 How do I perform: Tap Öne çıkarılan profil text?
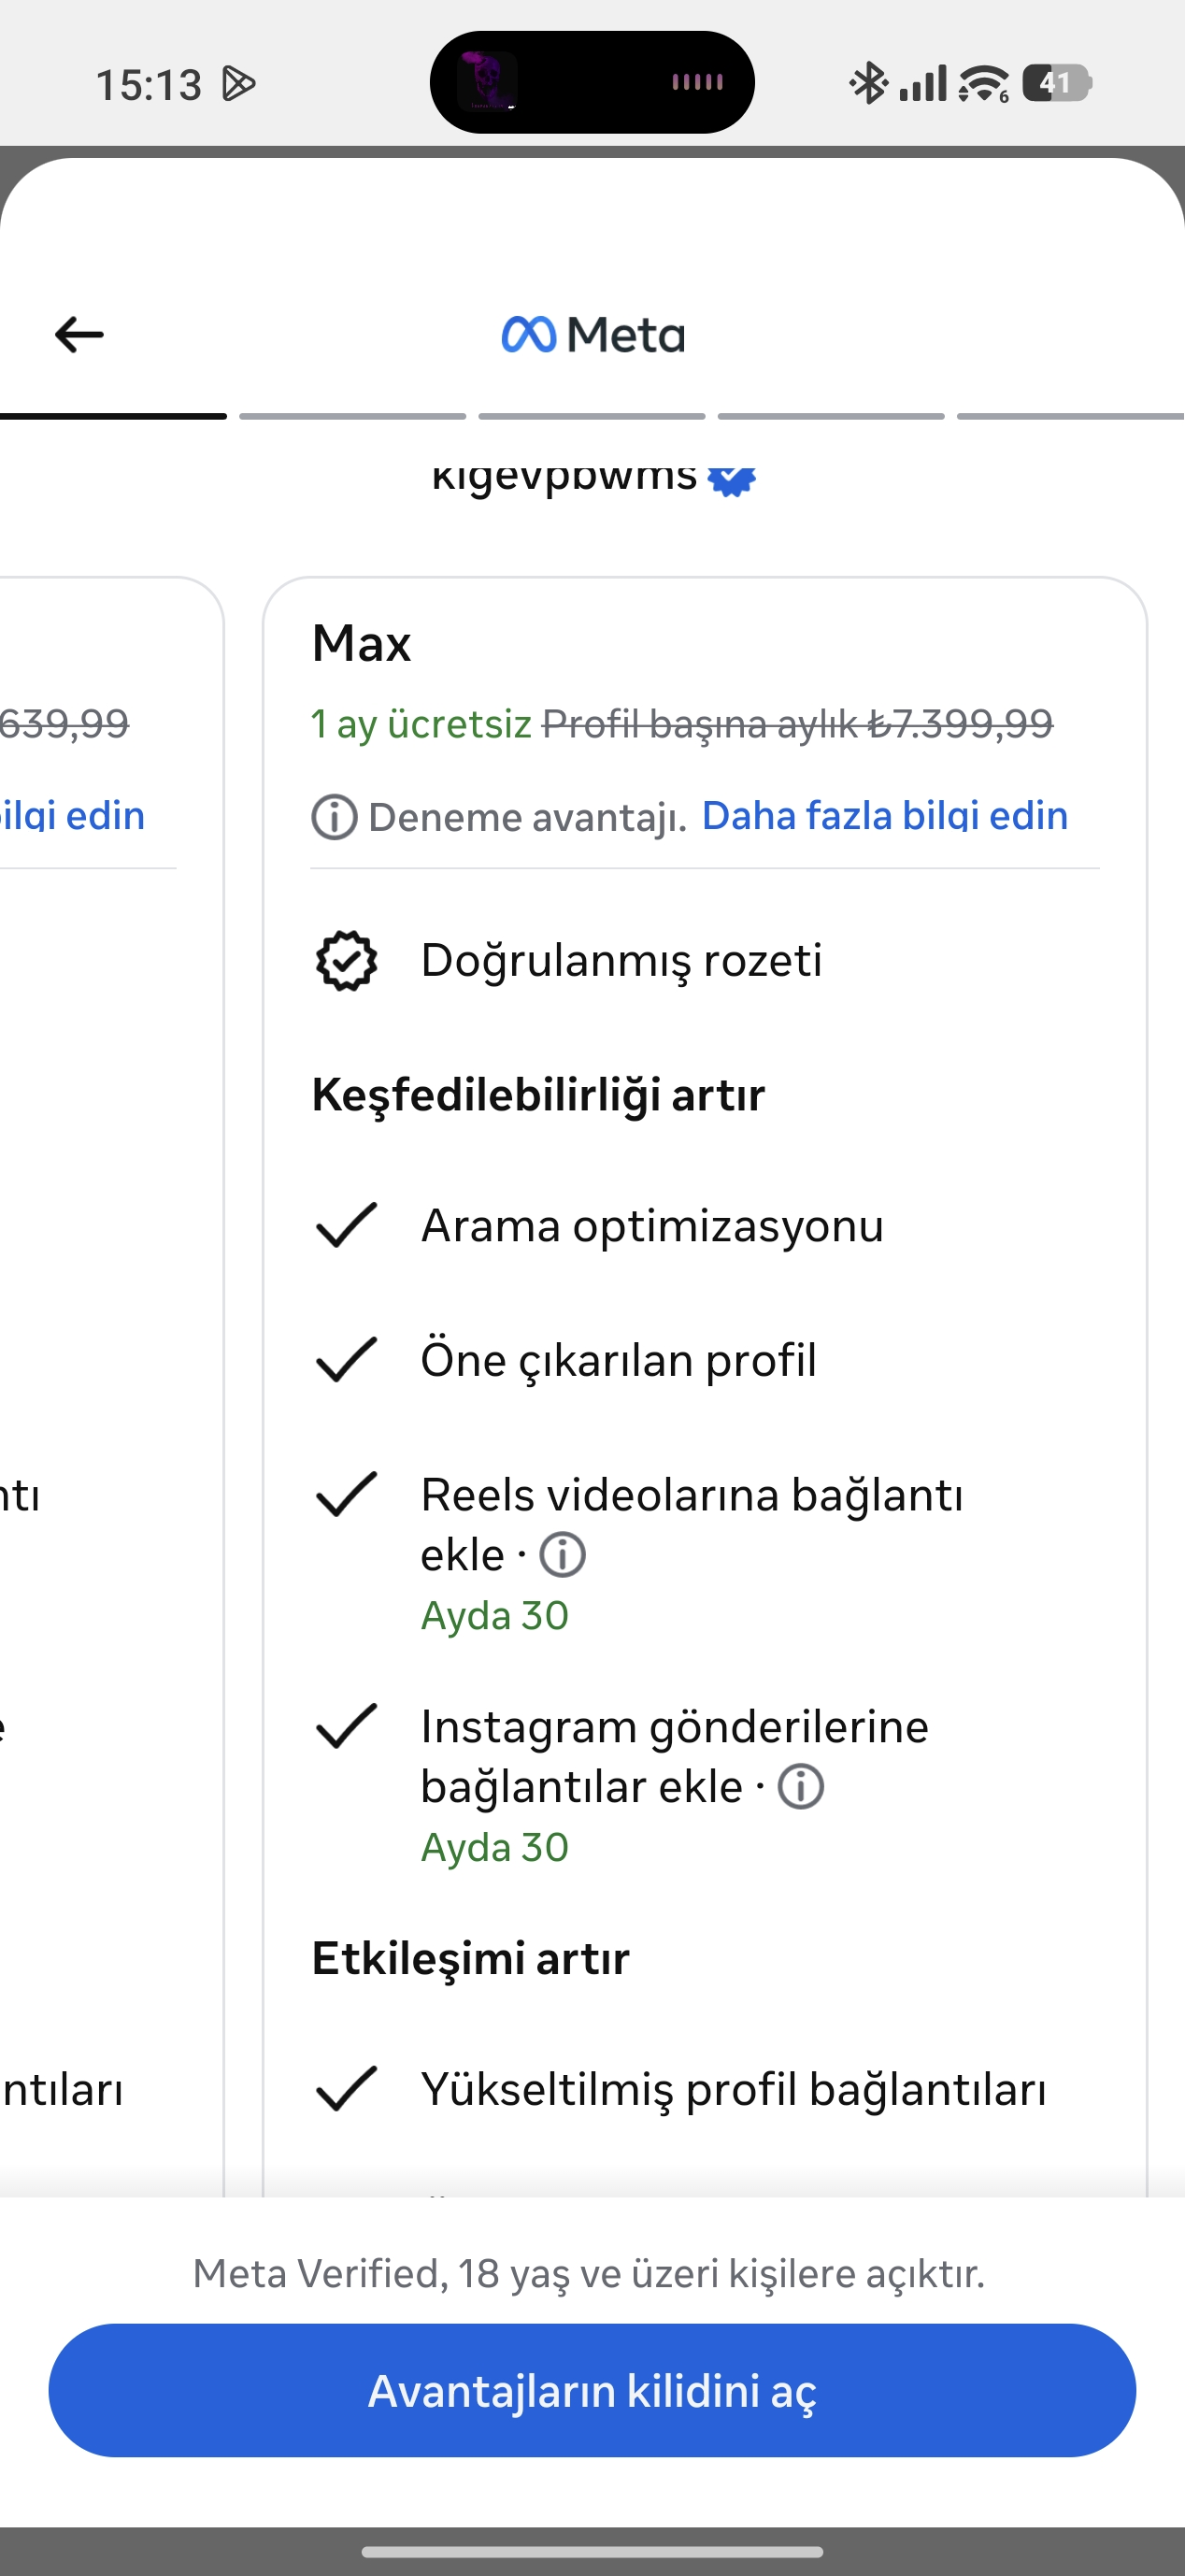[618, 1361]
